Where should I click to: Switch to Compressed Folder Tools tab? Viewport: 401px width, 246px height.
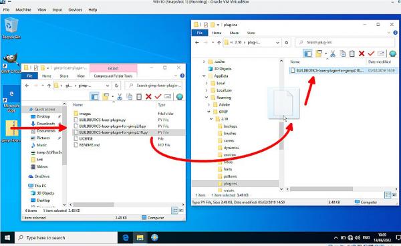click(113, 76)
